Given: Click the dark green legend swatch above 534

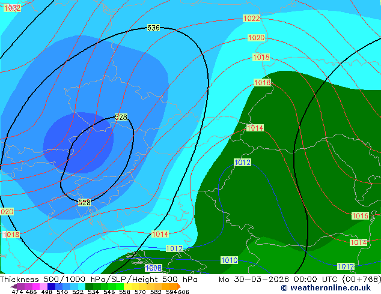Looking at the screenshot, I should [x=89, y=286].
